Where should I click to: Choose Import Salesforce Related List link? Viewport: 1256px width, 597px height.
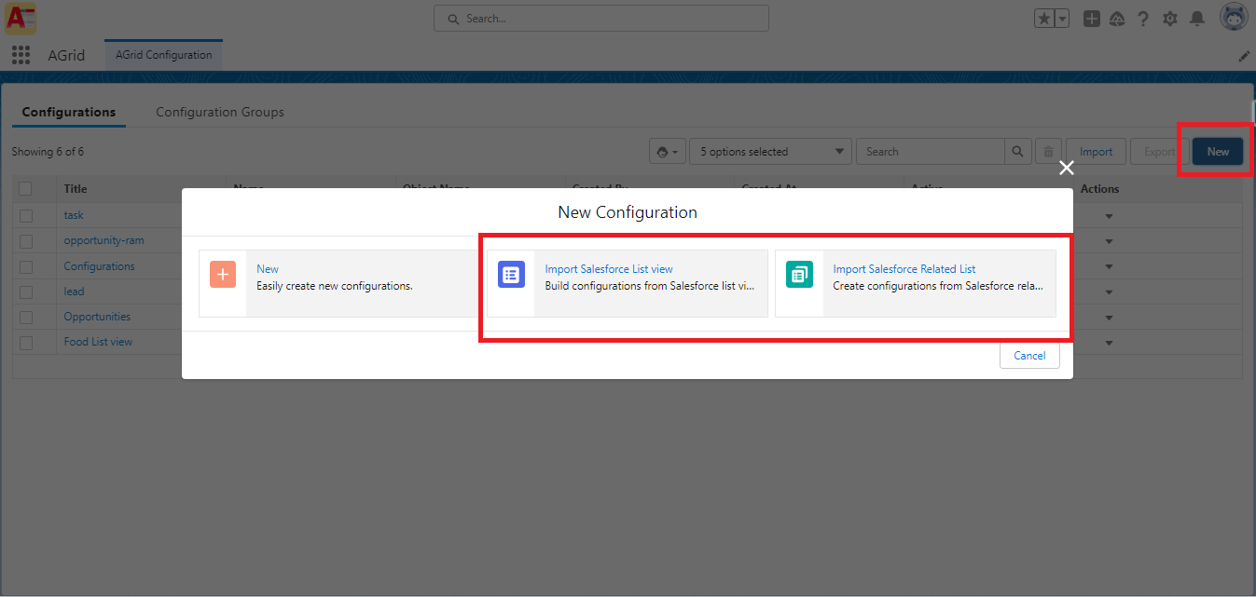click(904, 269)
